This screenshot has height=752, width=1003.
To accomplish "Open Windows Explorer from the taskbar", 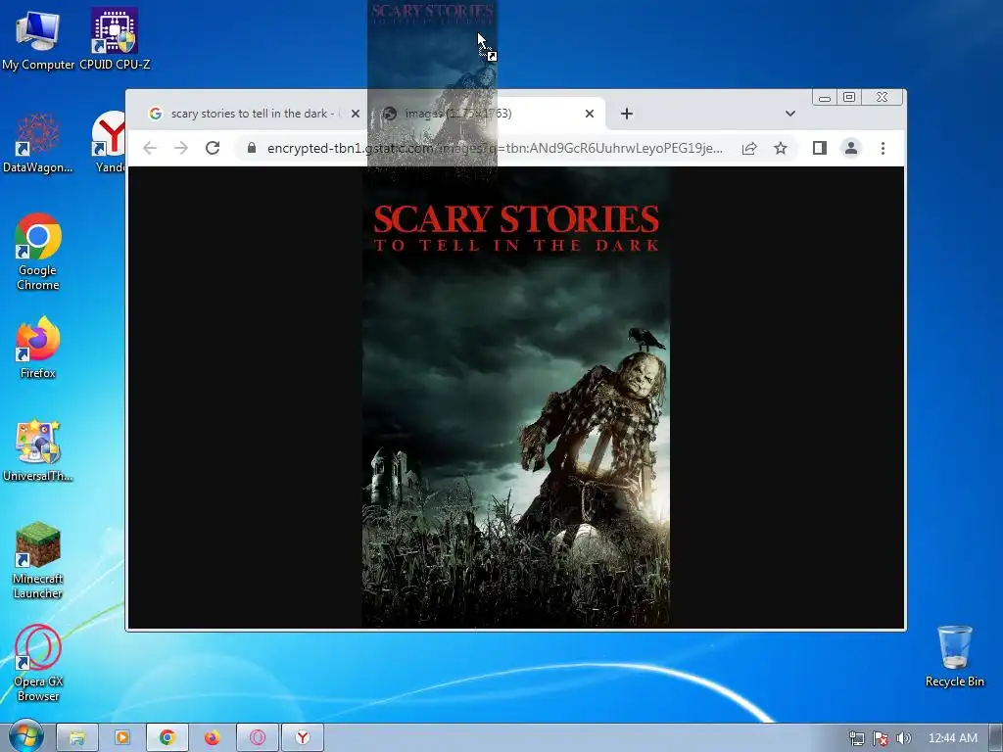I will click(76, 738).
